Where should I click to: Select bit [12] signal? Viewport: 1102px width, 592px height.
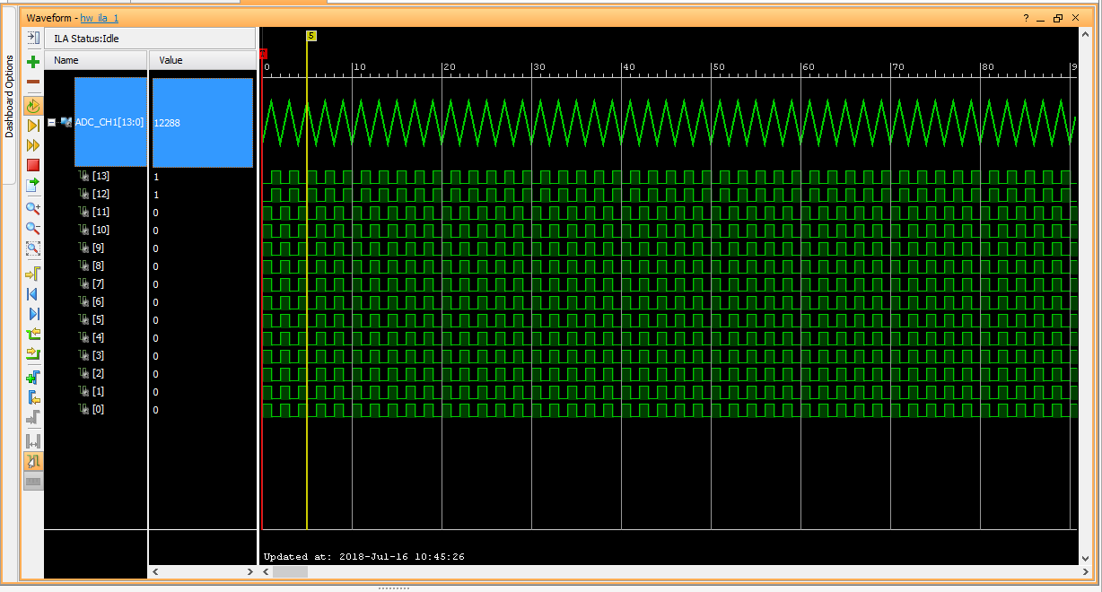tap(101, 194)
